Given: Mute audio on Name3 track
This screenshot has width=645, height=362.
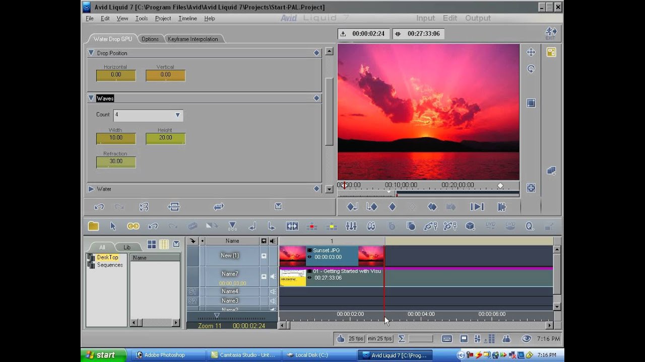Looking at the screenshot, I should pyautogui.click(x=273, y=301).
